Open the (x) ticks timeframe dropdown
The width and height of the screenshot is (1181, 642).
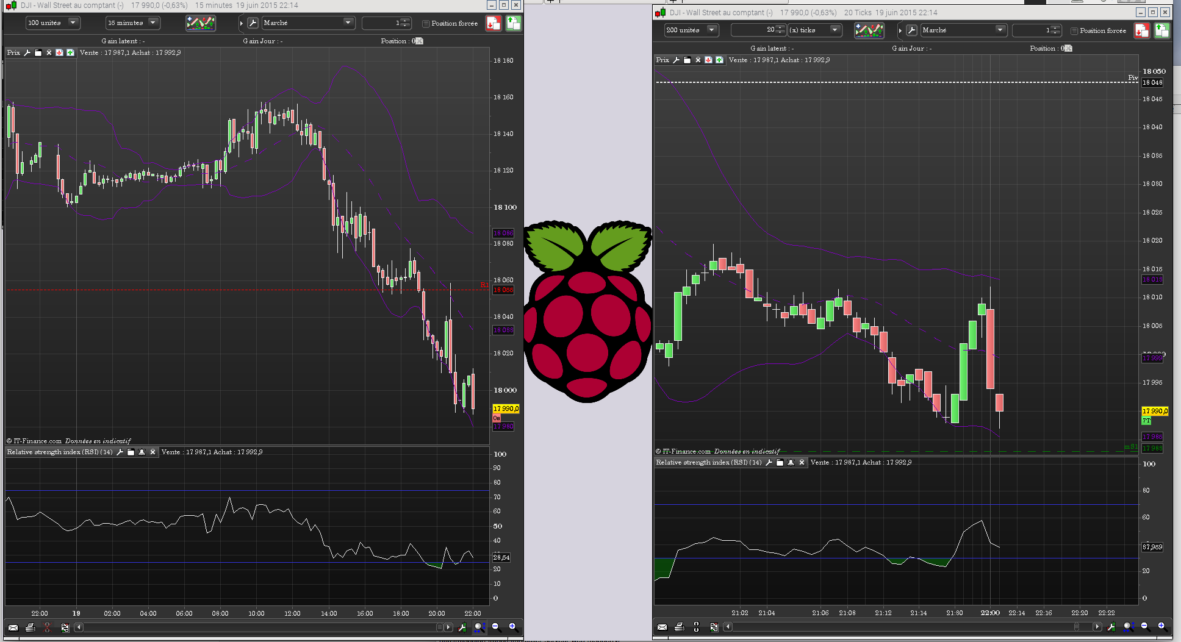point(815,30)
